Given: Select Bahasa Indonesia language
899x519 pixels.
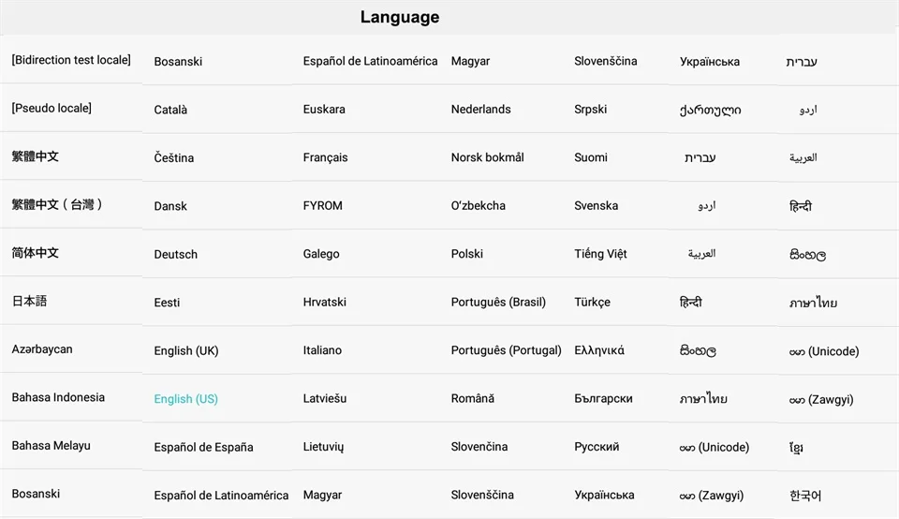Looking at the screenshot, I should coord(58,397).
